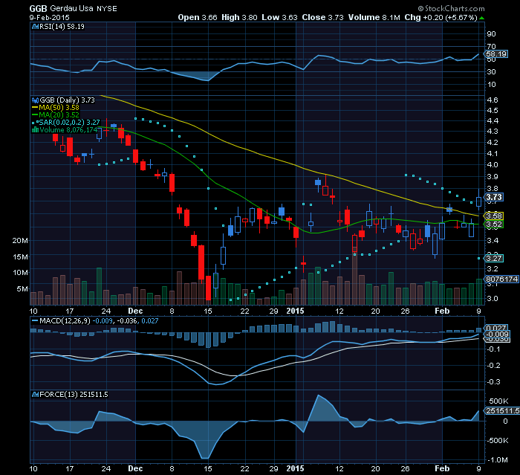520x475 pixels.
Task: Click the 500K label on Force scale
Action: coord(498,401)
